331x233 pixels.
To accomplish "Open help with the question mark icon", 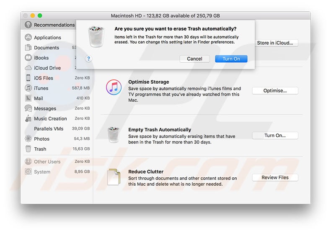I will coord(88,59).
